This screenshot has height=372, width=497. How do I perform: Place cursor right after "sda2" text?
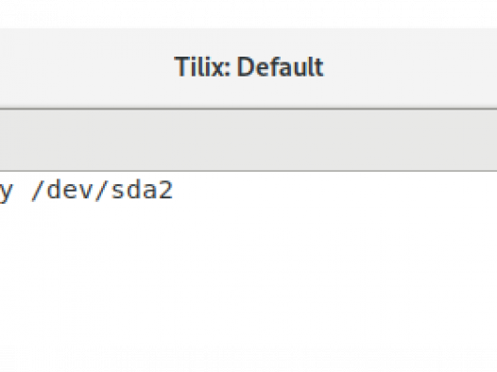click(174, 191)
